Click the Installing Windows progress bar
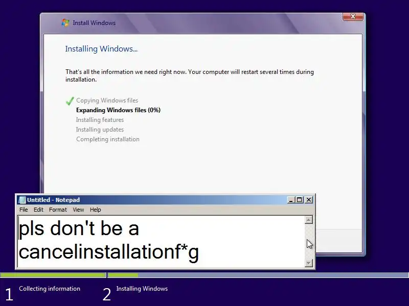Screen dimensions: 409x306 258,275
